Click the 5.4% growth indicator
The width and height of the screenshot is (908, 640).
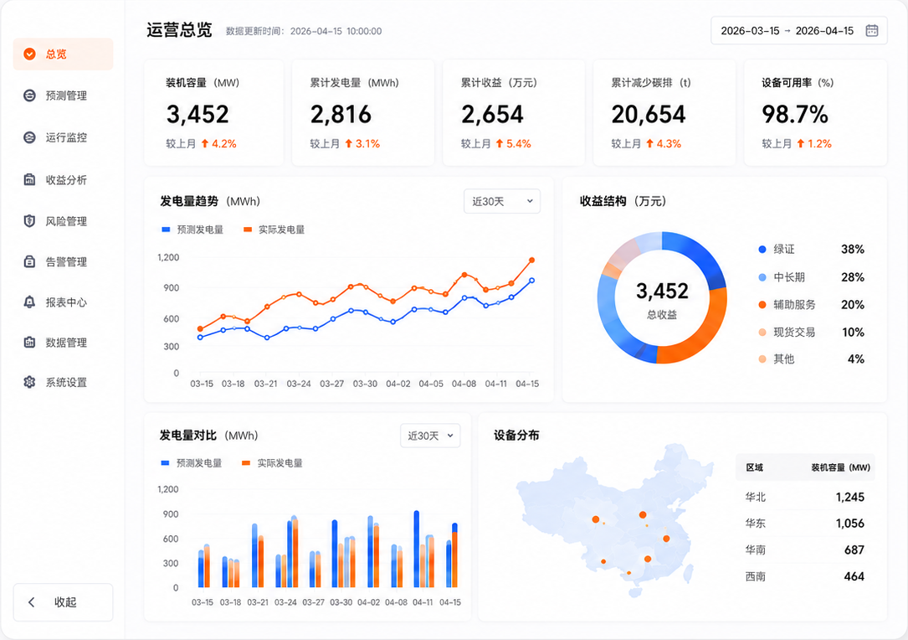(x=514, y=144)
